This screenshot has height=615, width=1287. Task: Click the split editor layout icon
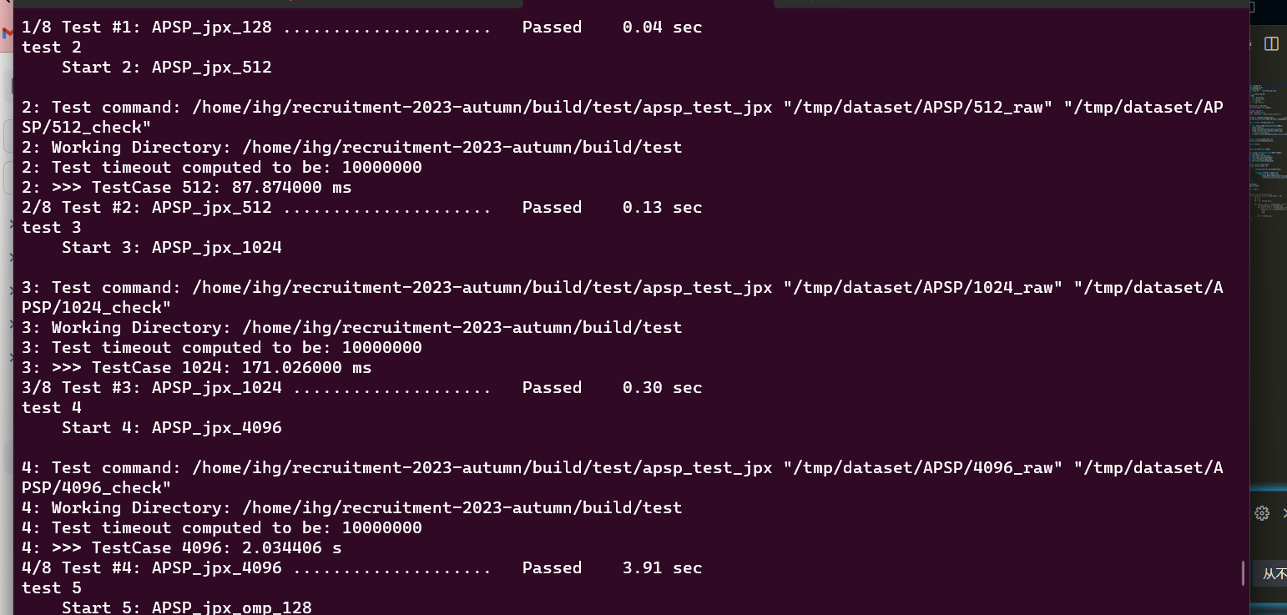tap(1271, 43)
